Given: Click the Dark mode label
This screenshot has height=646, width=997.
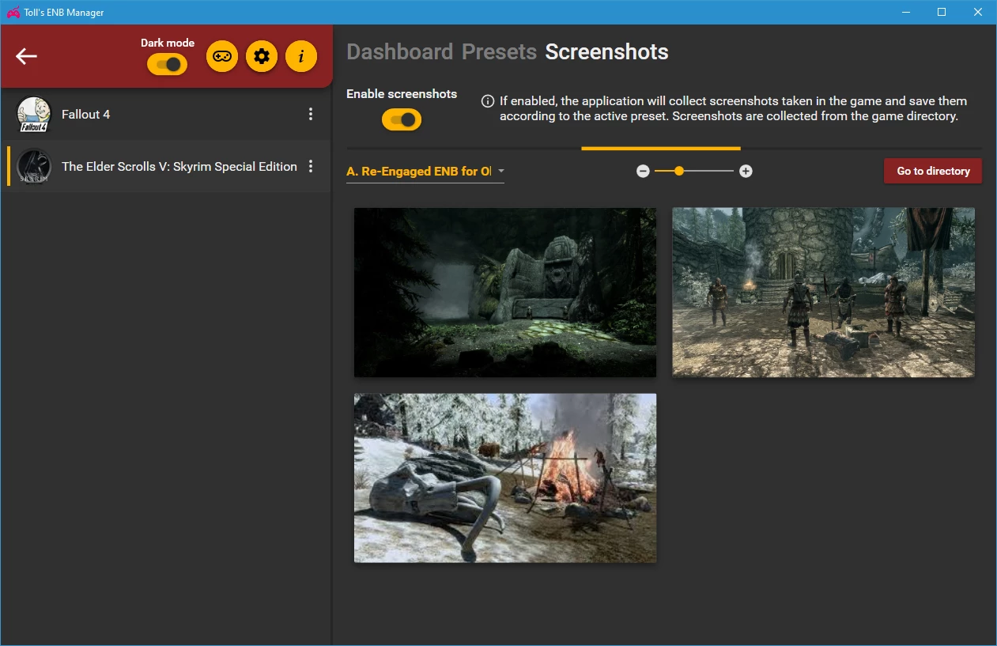Looking at the screenshot, I should [168, 43].
